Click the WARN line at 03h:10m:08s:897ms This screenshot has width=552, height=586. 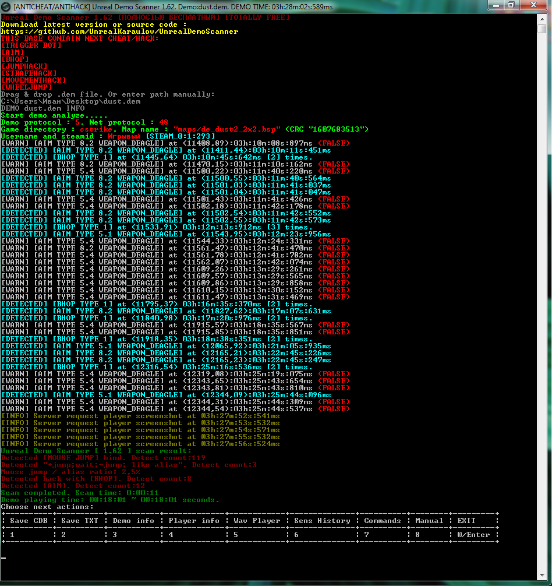(x=175, y=143)
